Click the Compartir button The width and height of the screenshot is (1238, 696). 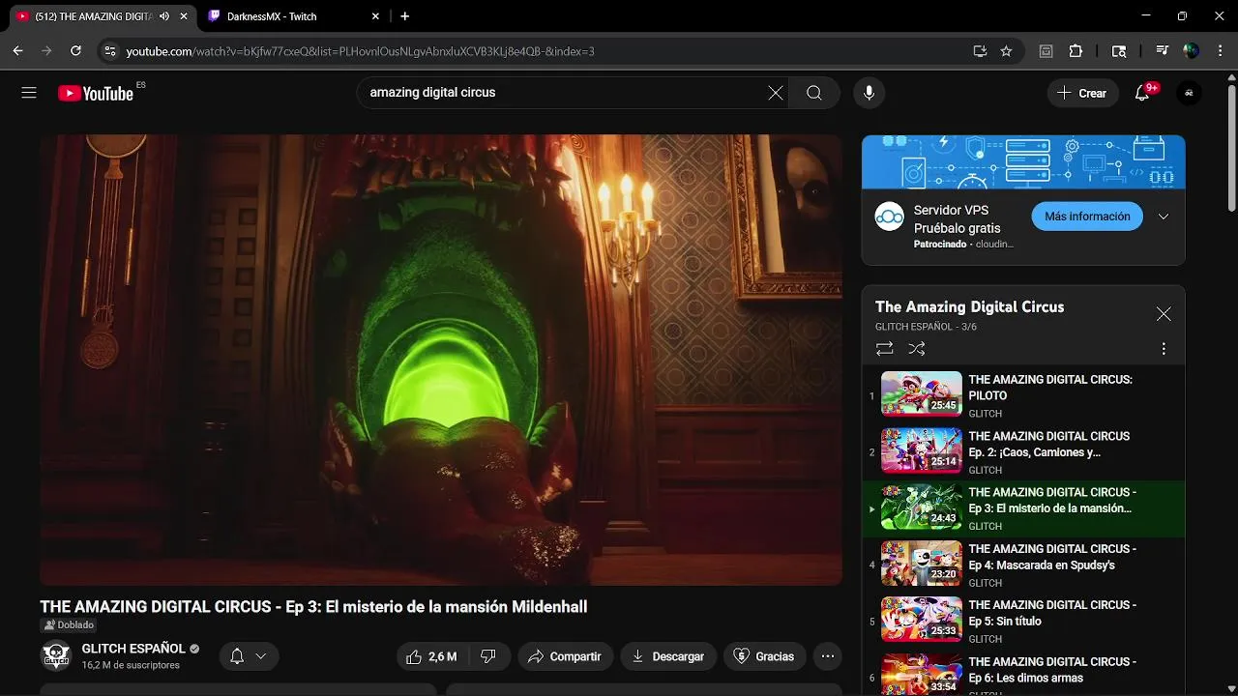tap(566, 656)
